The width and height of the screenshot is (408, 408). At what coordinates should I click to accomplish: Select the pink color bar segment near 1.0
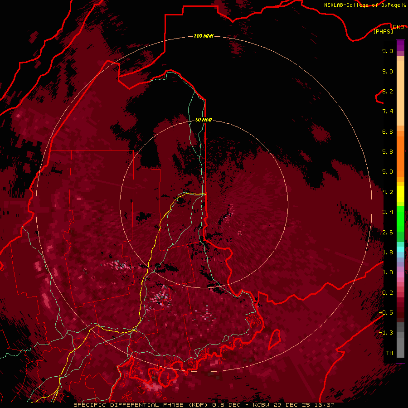(x=400, y=275)
